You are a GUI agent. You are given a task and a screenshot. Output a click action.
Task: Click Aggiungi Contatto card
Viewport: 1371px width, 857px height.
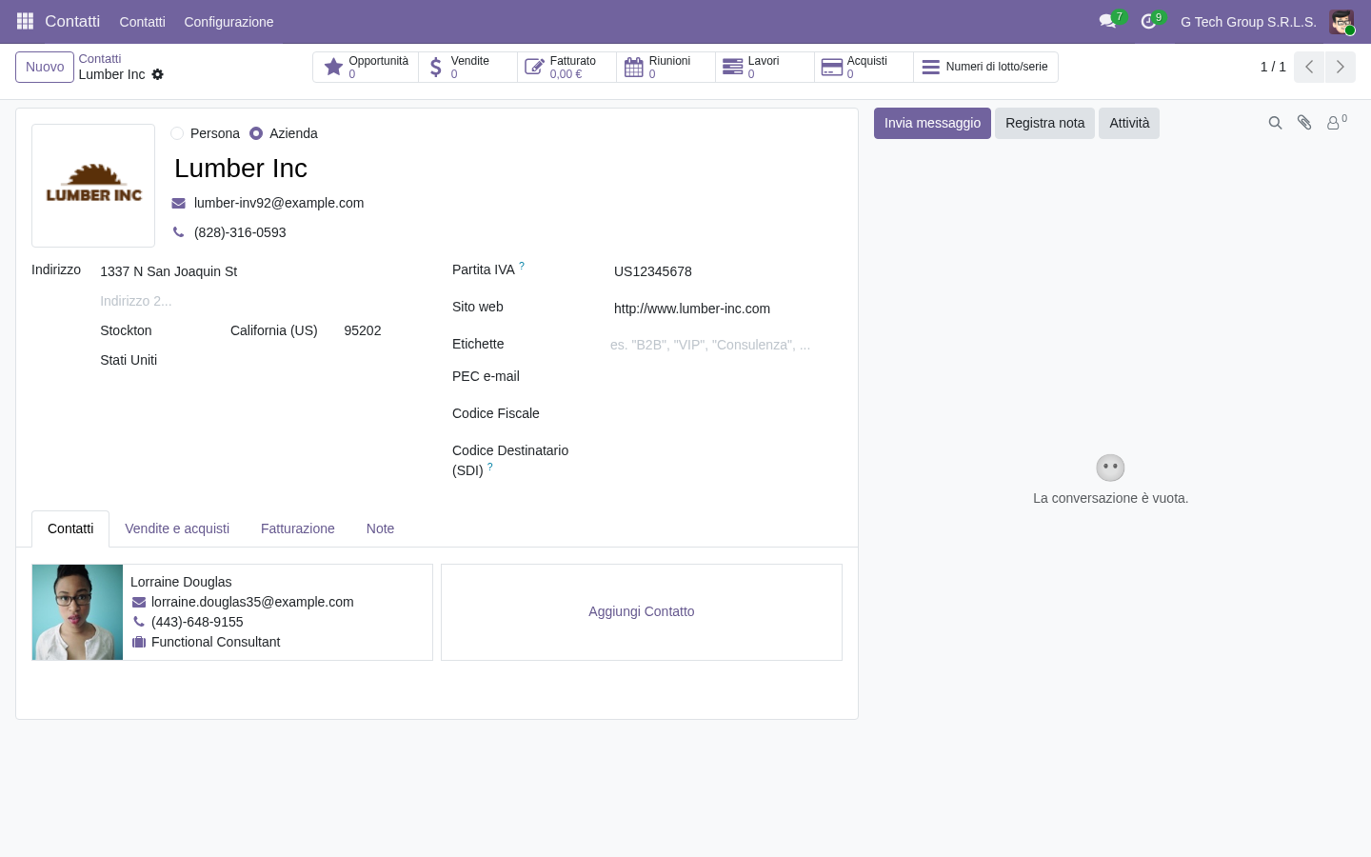click(642, 612)
